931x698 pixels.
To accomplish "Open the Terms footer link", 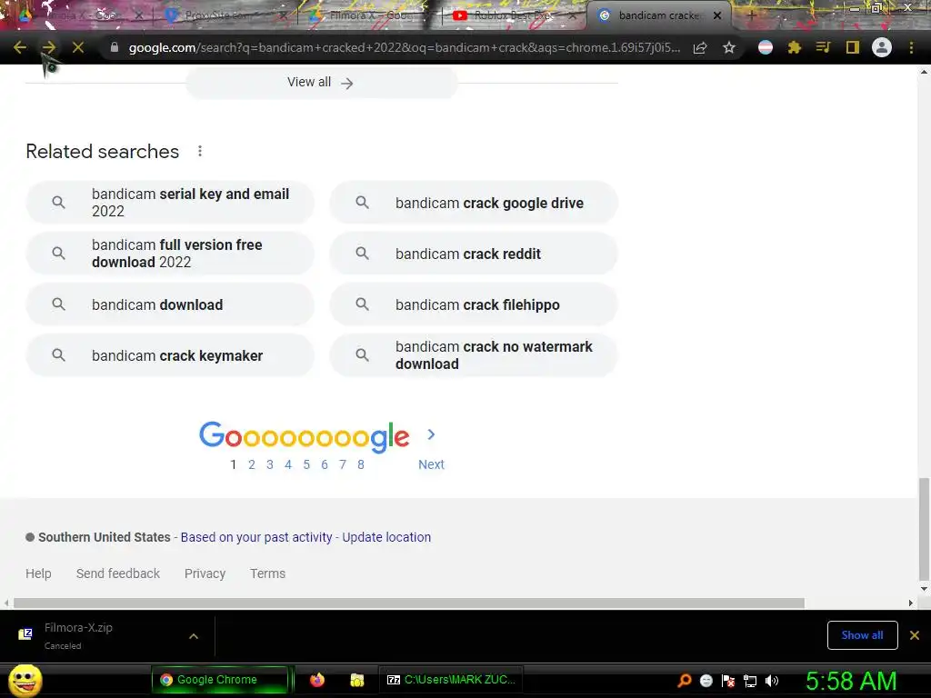I will tap(268, 573).
